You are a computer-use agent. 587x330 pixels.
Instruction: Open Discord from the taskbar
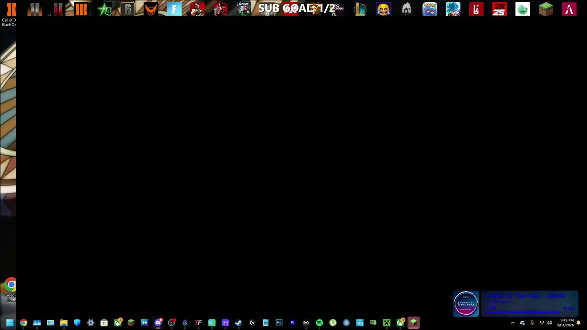pos(158,323)
